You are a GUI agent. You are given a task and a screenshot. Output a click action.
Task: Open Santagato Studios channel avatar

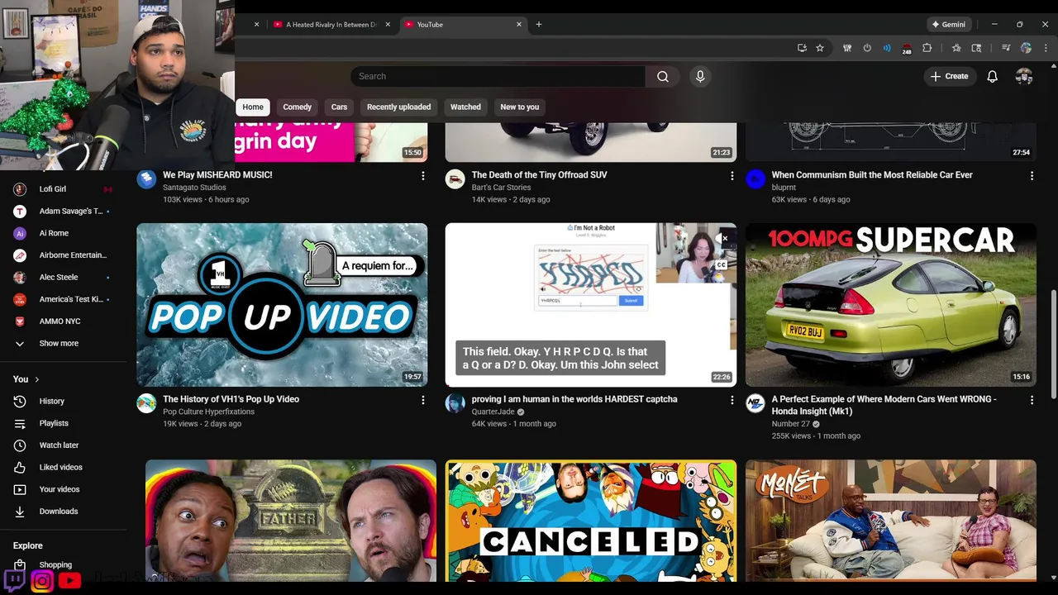pos(146,178)
